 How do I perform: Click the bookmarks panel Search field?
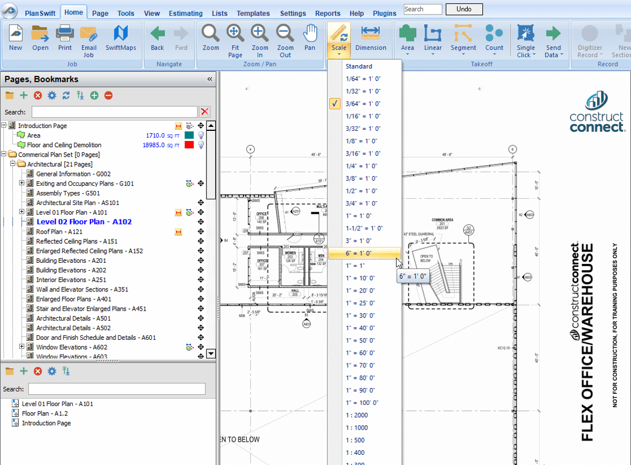pos(117,389)
